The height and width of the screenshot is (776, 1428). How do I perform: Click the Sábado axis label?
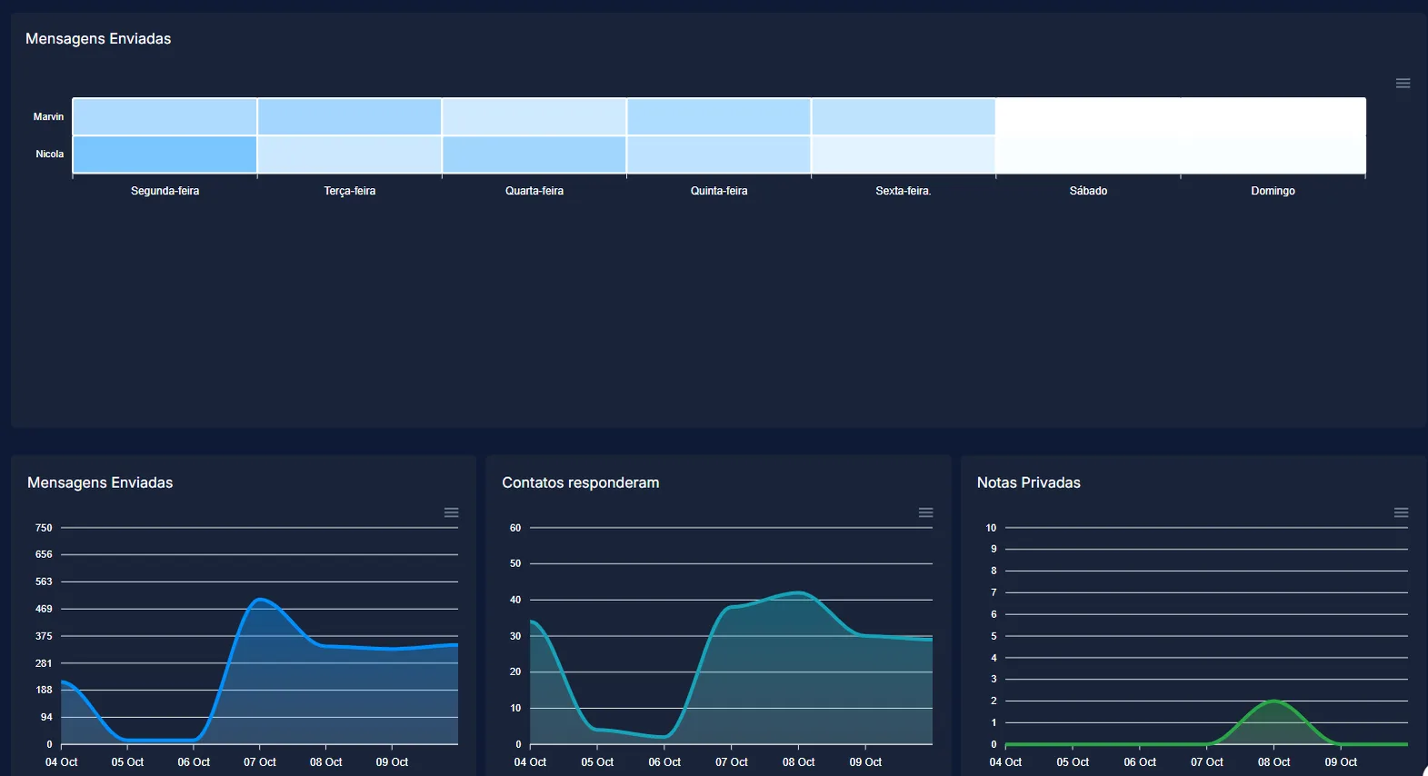(x=1088, y=191)
